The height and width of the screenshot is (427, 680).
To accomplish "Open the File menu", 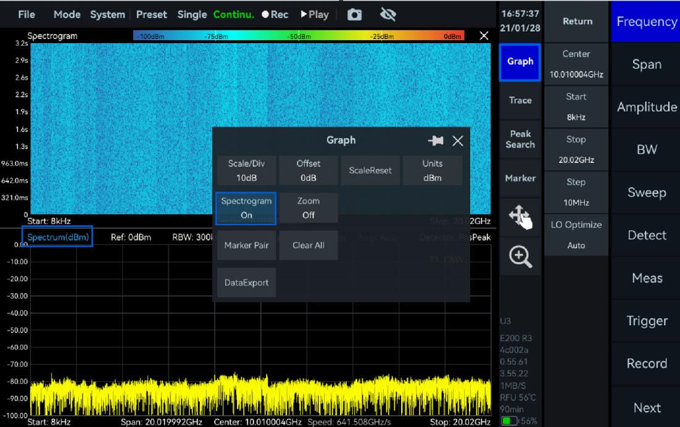I will (27, 15).
